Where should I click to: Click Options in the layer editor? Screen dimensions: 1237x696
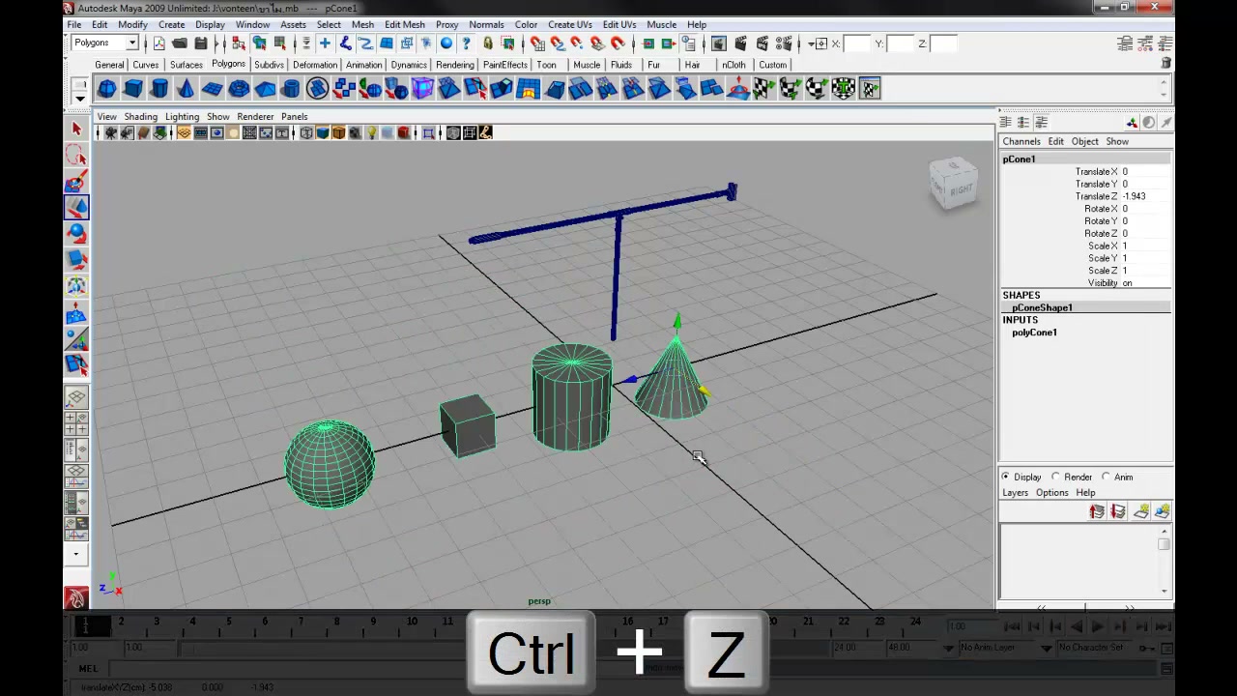coord(1051,492)
